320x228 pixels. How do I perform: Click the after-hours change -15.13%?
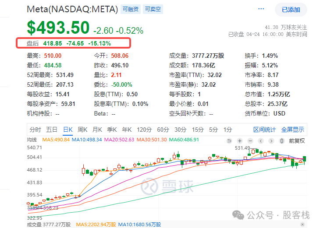click(x=100, y=43)
